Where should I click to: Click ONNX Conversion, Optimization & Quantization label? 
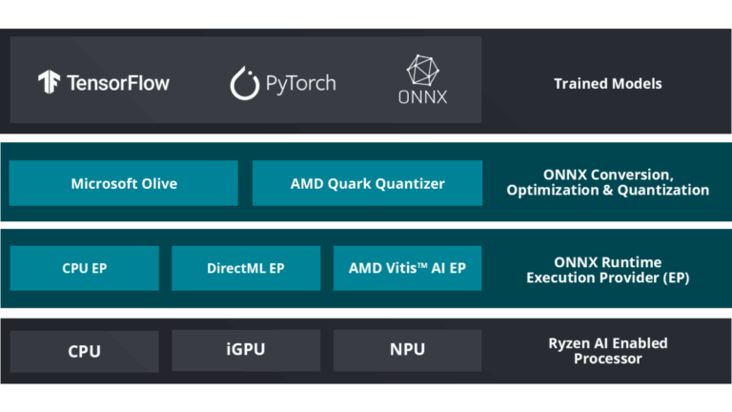(608, 182)
